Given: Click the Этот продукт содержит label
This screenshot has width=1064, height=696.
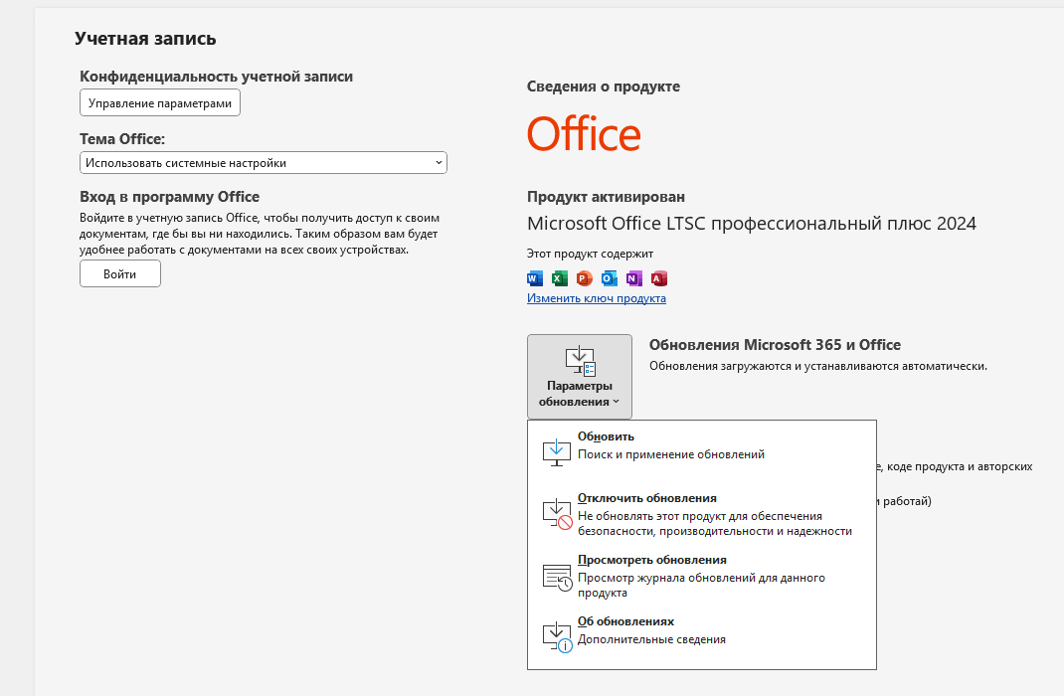Looking at the screenshot, I should (x=591, y=254).
